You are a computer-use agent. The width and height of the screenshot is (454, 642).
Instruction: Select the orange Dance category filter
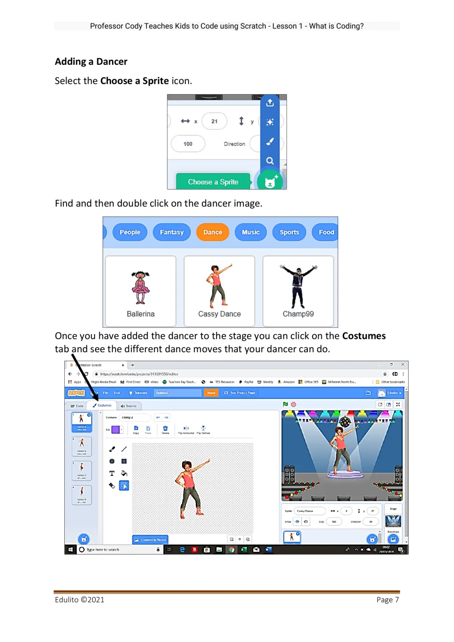click(x=213, y=232)
